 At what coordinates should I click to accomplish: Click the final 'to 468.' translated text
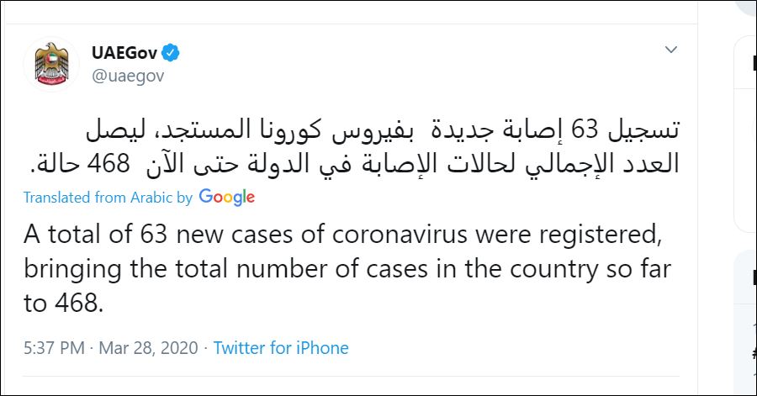pos(63,304)
